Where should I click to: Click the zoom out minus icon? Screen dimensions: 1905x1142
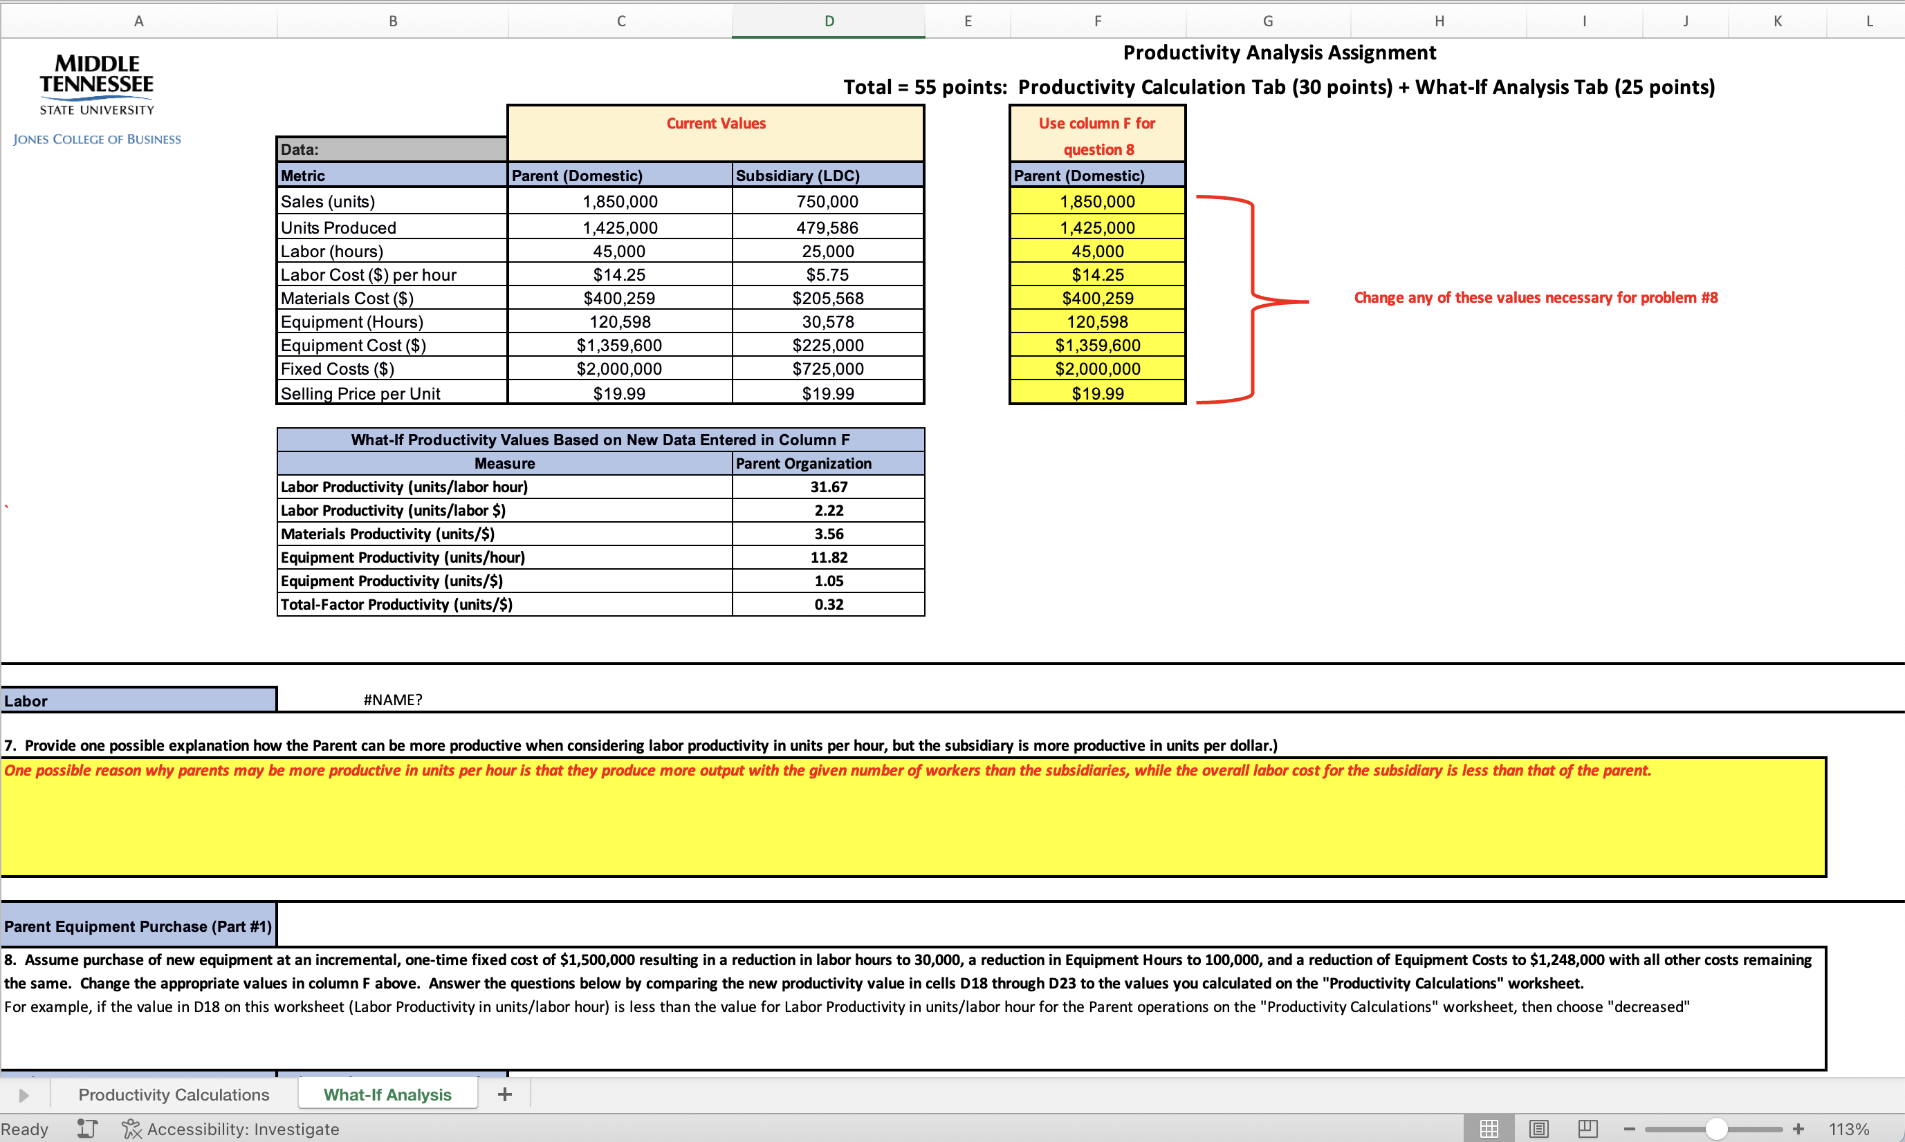coord(1629,1129)
